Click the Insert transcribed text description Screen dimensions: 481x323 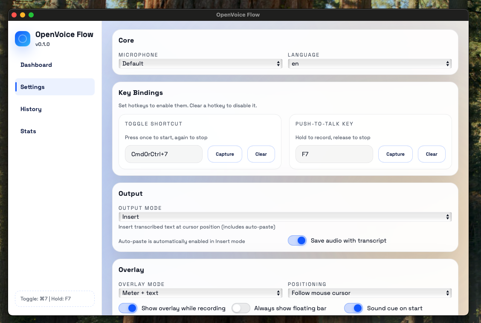[x=197, y=227]
